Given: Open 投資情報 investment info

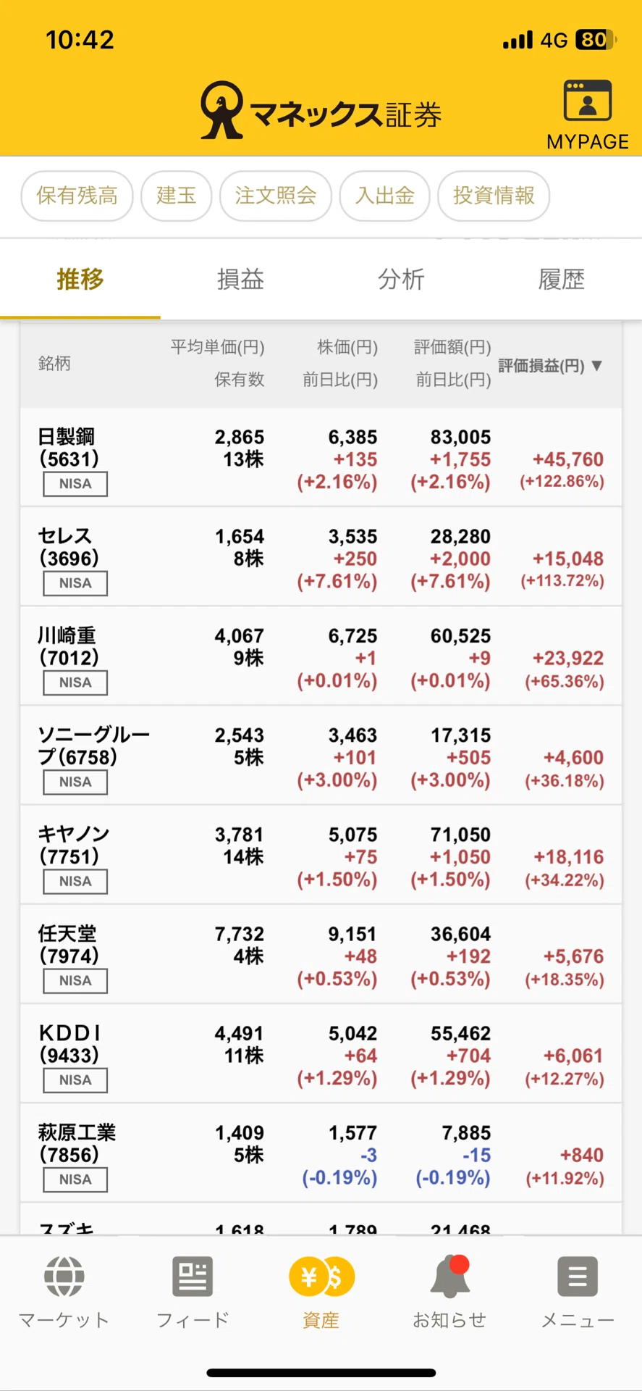Looking at the screenshot, I should click(x=494, y=196).
